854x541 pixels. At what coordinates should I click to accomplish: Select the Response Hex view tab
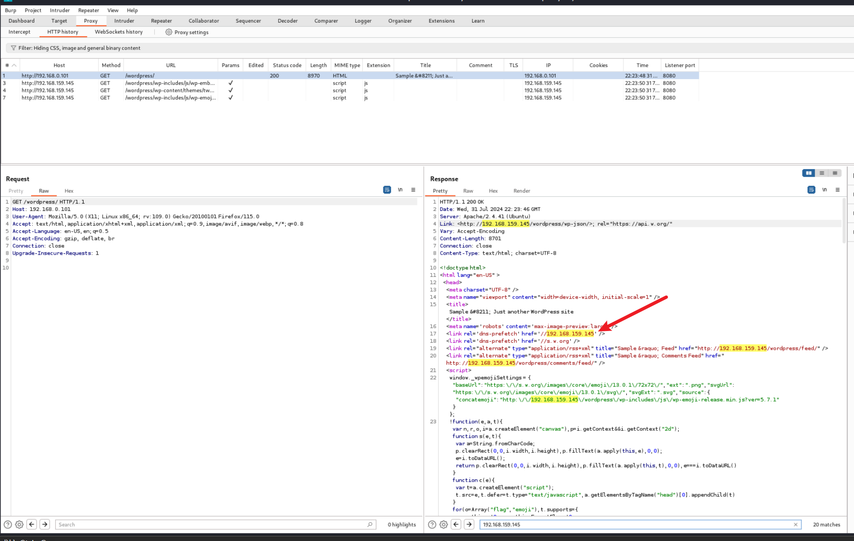click(493, 191)
